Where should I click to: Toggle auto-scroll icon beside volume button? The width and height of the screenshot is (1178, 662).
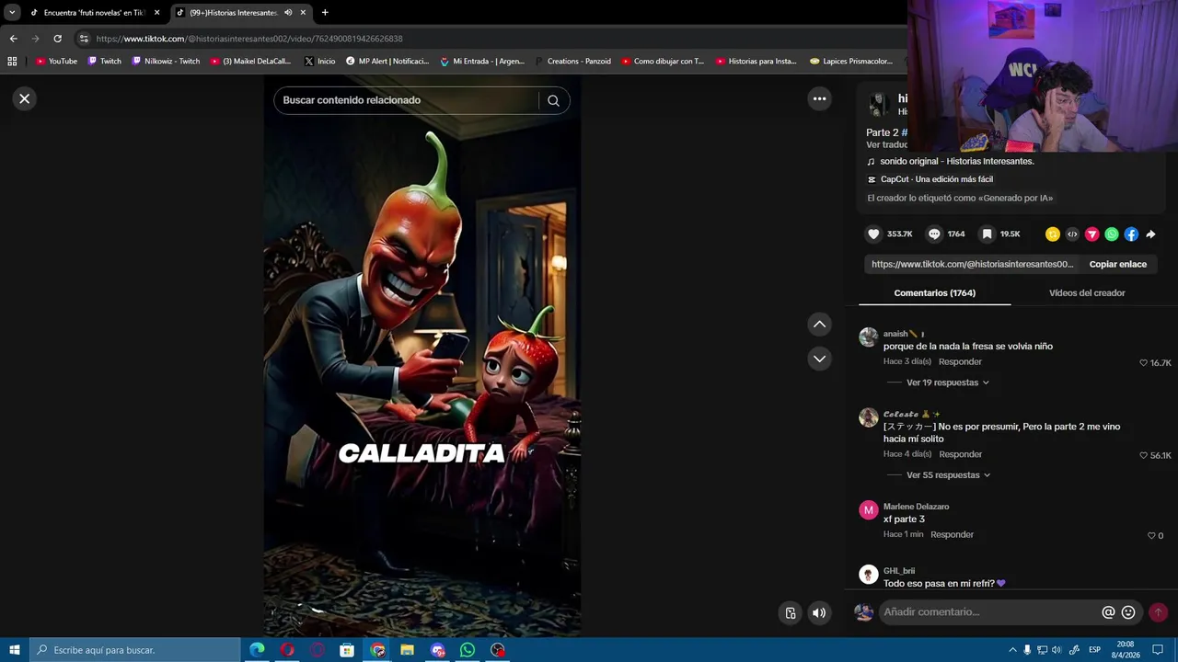(x=791, y=612)
